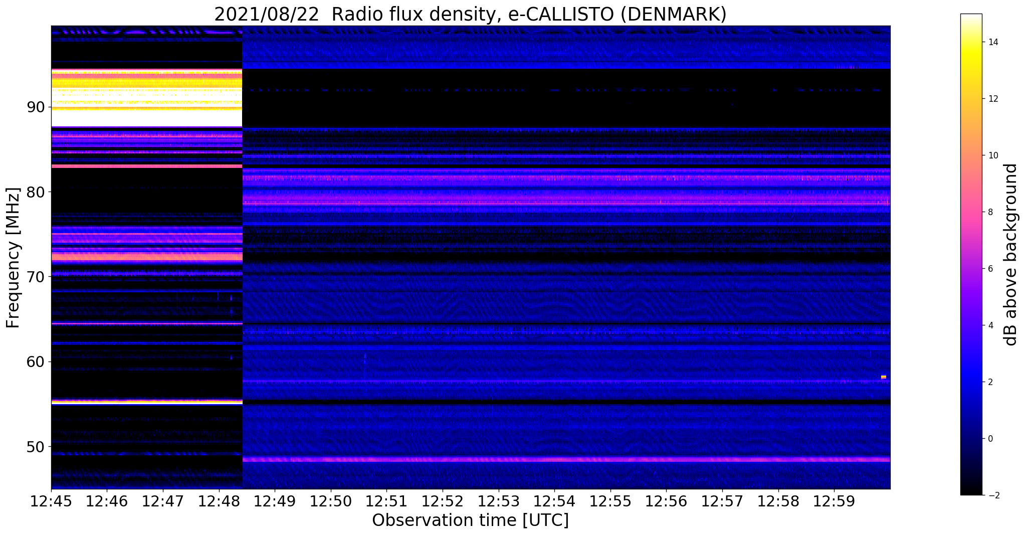
Task: Click the 12:47 time tick label
Action: pyautogui.click(x=163, y=501)
